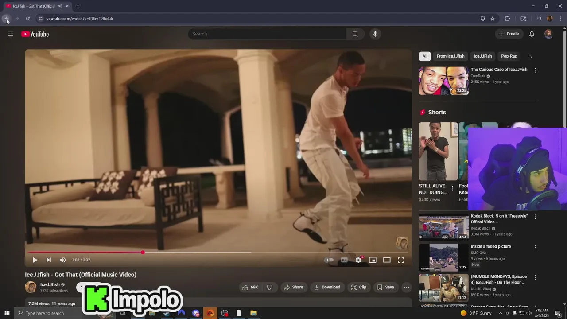567x319 pixels.
Task: Open menu for MUMBLE MONDAYS video
Action: click(535, 278)
